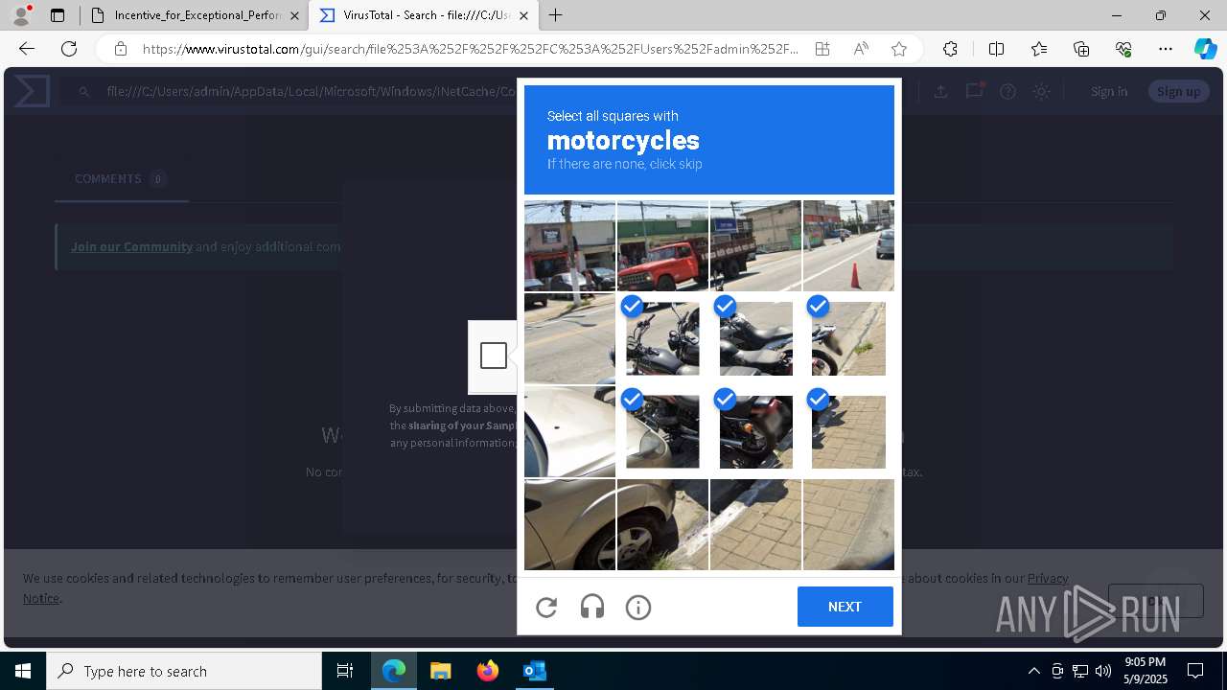Click the VirusTotal upload file icon
Viewport: 1227px width, 690px height.
point(941,91)
